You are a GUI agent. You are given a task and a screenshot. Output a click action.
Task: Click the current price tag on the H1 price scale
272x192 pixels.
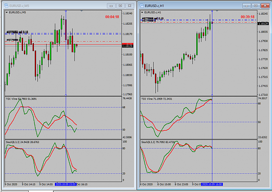click(x=263, y=23)
